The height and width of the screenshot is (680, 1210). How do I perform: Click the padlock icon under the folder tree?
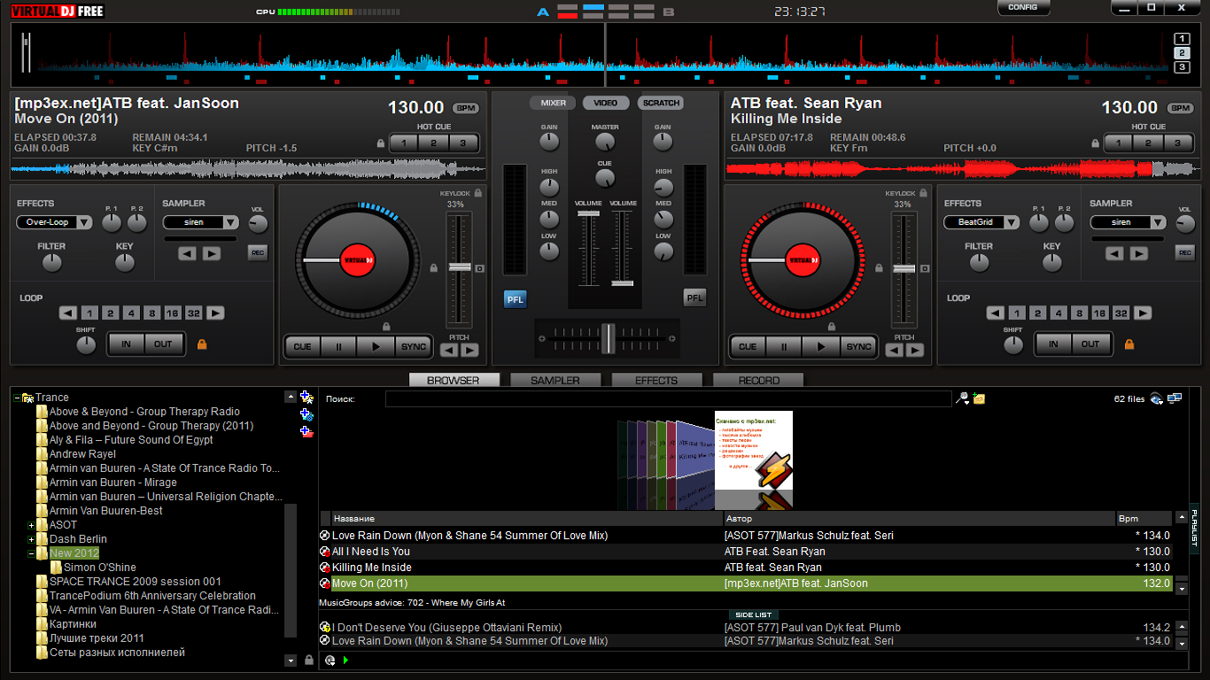[x=308, y=660]
